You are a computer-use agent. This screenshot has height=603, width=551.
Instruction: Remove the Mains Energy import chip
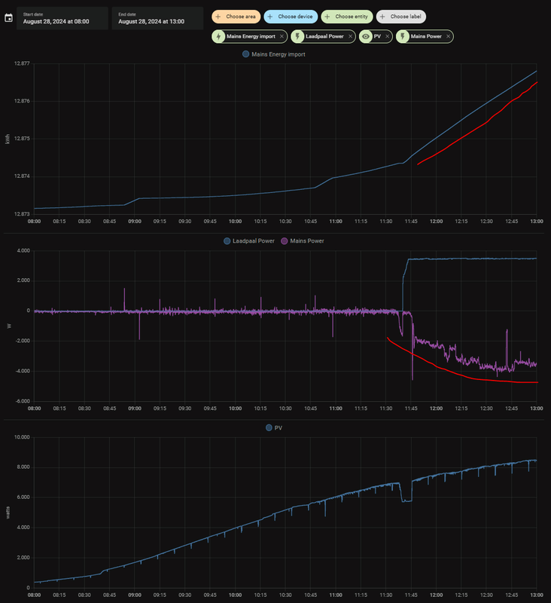pos(282,36)
